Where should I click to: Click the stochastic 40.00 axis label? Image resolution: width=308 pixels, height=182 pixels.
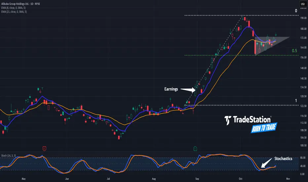click(x=303, y=166)
